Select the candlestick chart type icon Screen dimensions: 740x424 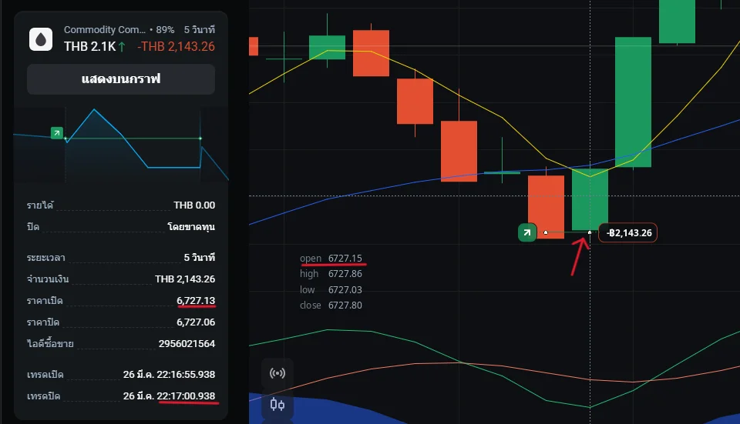coord(277,404)
